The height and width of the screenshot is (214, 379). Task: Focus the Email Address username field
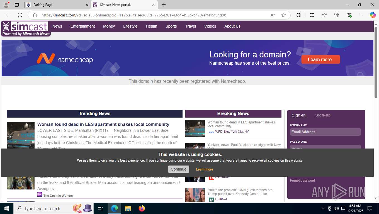pyautogui.click(x=325, y=132)
